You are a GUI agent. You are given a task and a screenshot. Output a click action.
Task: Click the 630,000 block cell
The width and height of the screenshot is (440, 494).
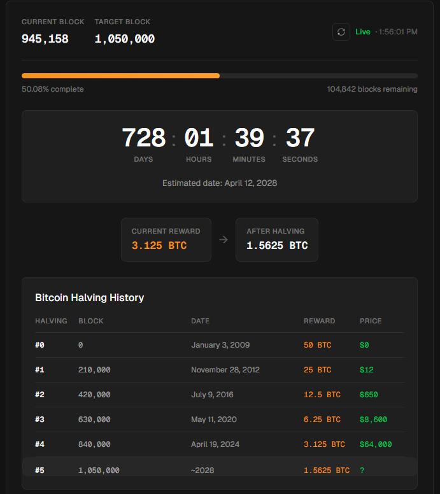[x=94, y=420]
